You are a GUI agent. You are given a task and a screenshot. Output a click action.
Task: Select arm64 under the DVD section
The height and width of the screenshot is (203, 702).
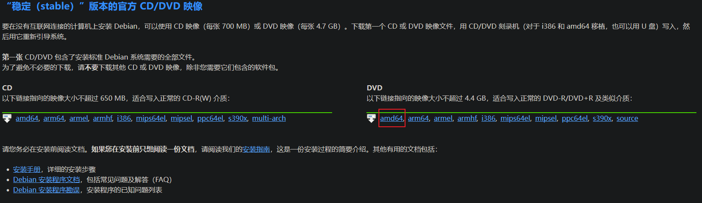(418, 119)
